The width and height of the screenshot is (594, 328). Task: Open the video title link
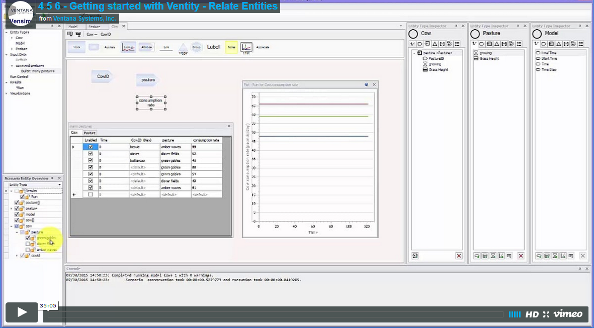tap(157, 6)
